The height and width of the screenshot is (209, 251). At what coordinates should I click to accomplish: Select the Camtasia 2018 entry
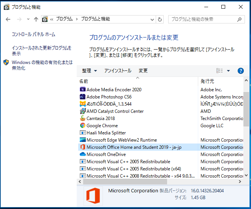point(101,118)
